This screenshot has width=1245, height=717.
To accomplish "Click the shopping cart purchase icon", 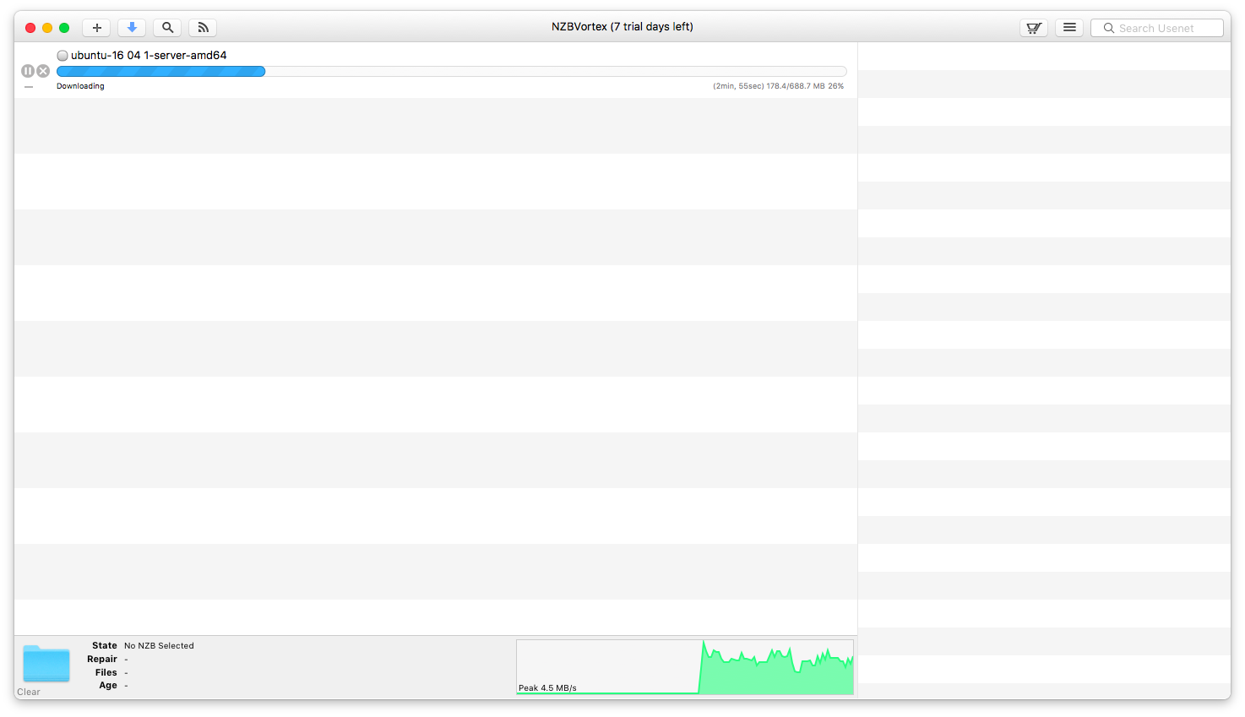I will pyautogui.click(x=1034, y=28).
